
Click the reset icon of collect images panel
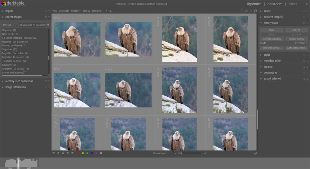coord(46,17)
